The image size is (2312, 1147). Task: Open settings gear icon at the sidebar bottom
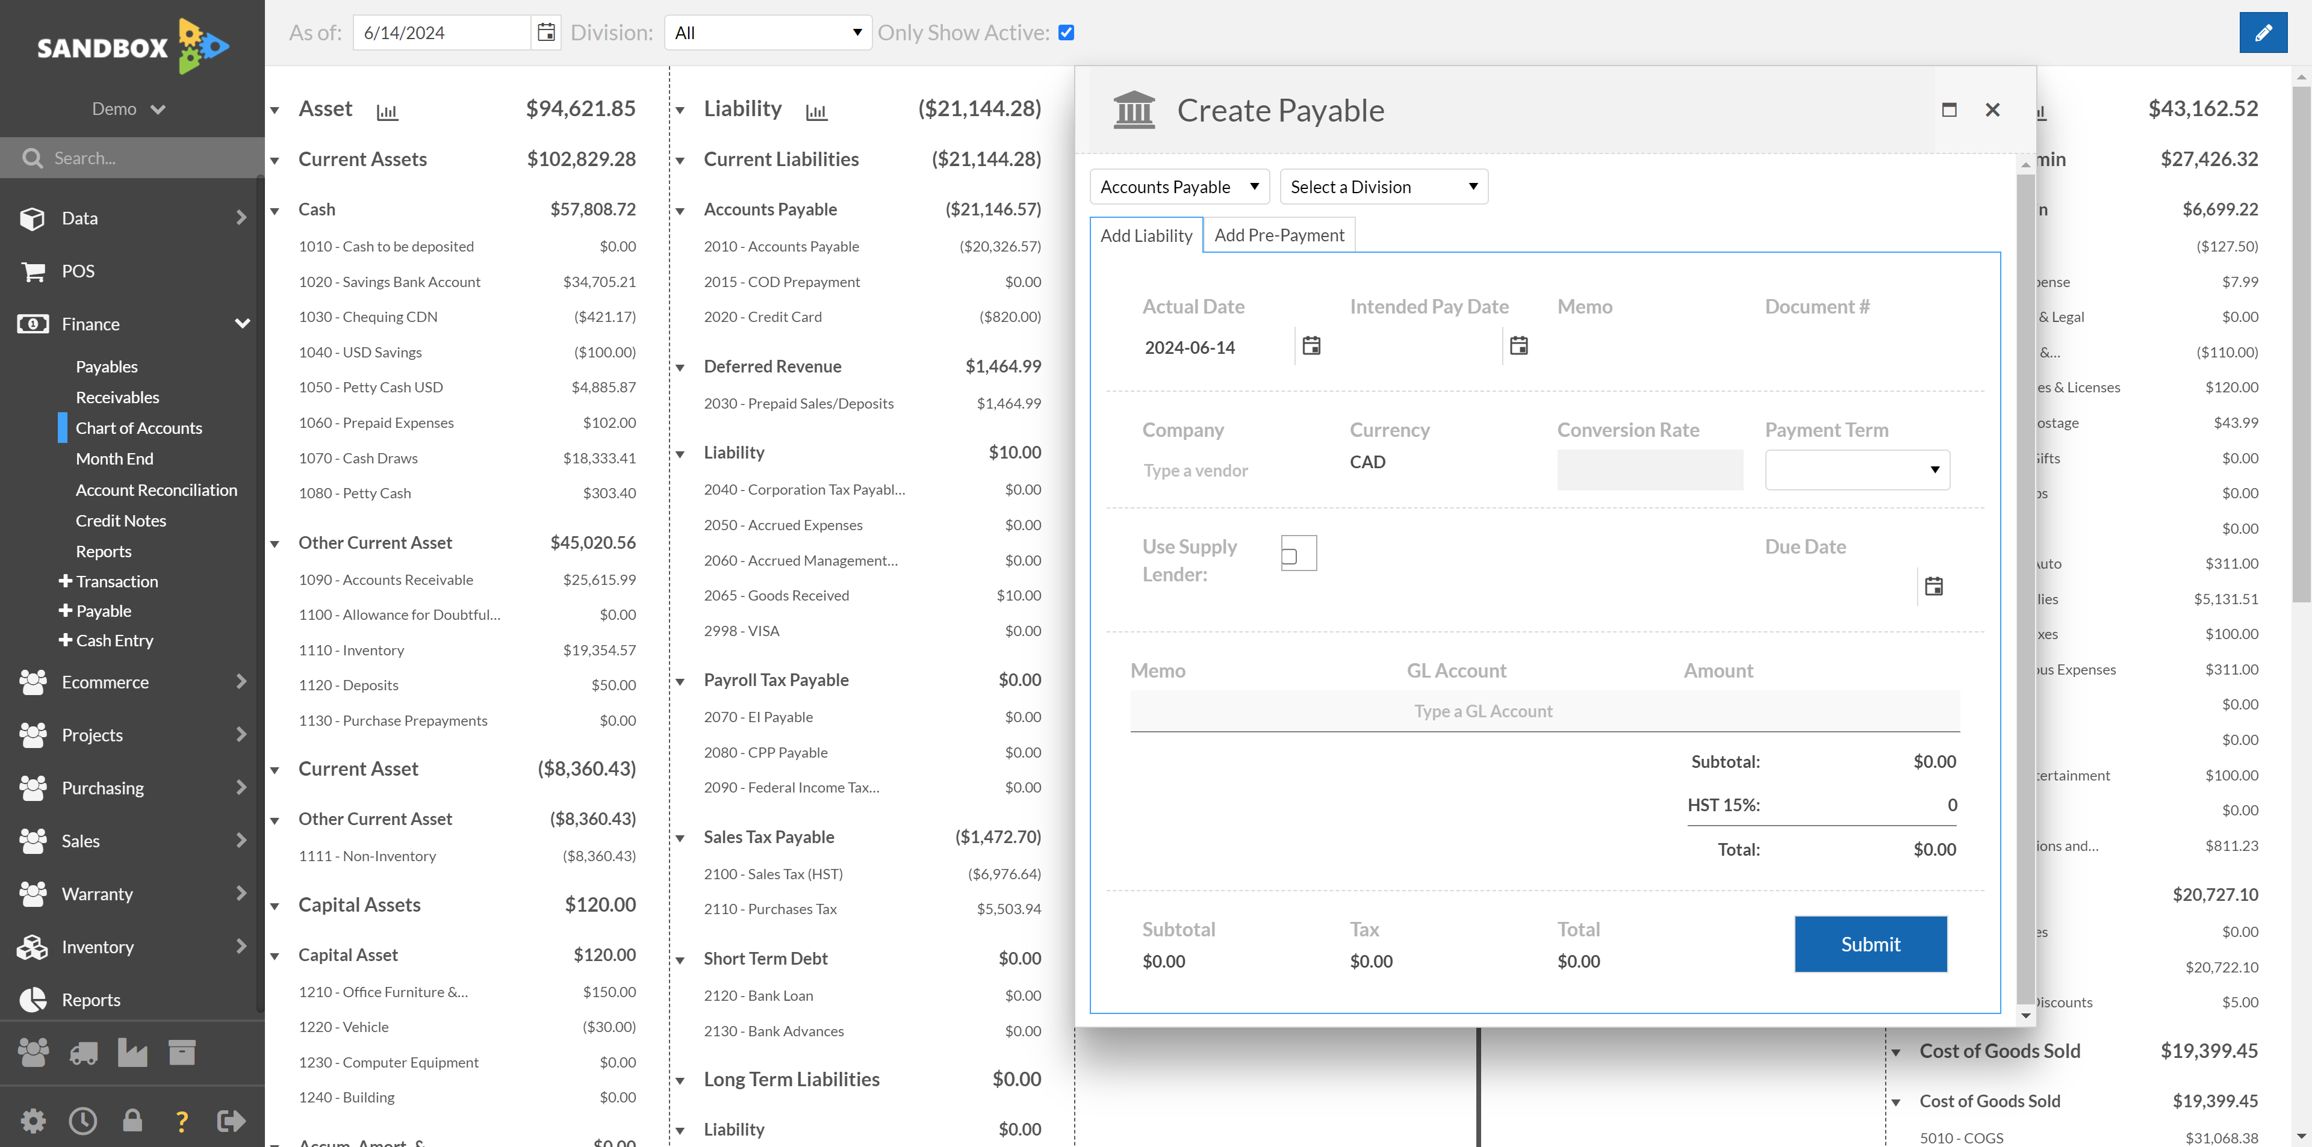point(33,1120)
